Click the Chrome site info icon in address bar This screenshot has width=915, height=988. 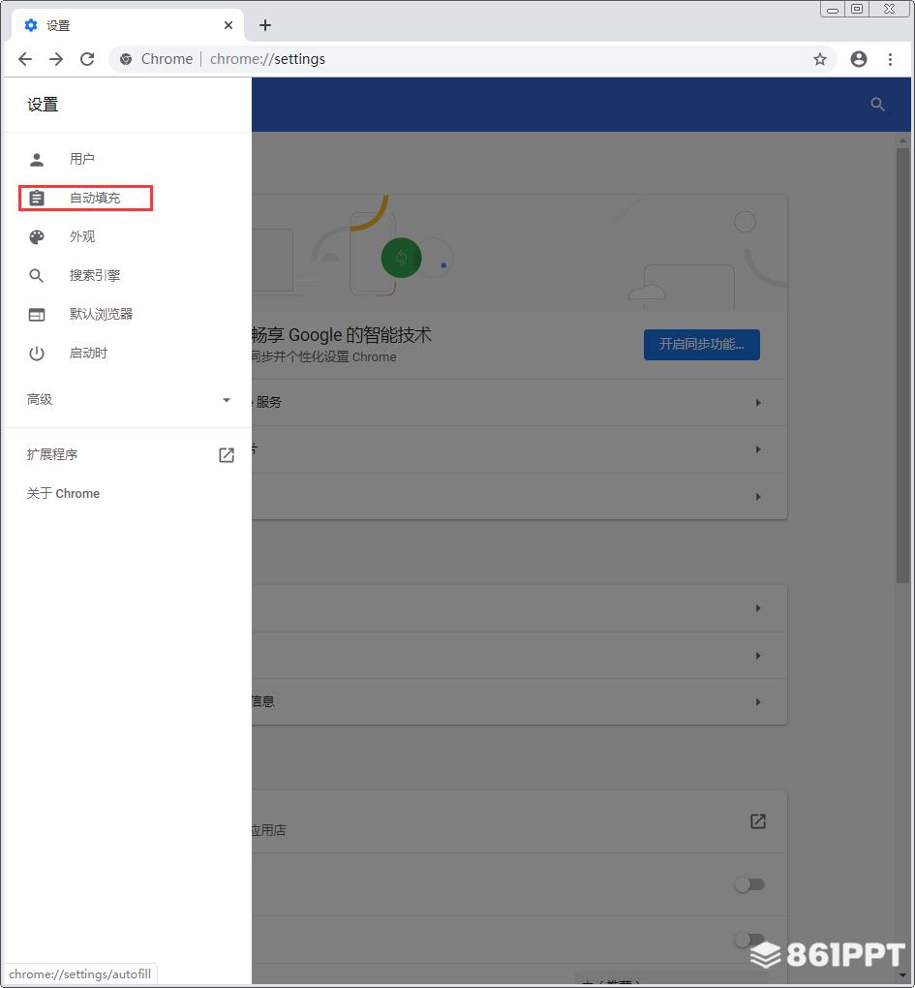click(x=126, y=59)
